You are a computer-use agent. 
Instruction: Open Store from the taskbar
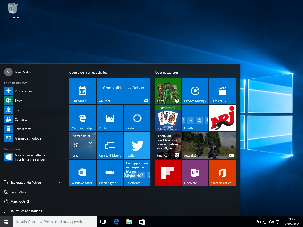142,222
